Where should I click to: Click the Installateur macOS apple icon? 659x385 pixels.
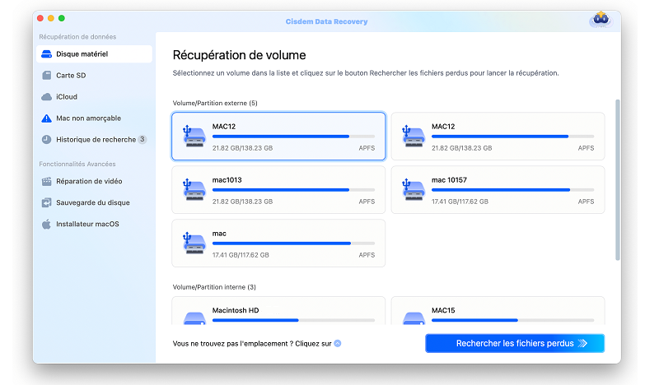point(47,224)
